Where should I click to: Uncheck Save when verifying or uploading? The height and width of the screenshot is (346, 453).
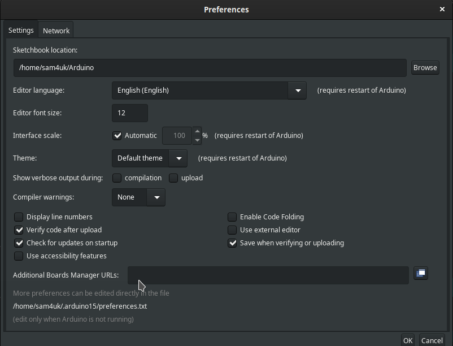(x=232, y=243)
